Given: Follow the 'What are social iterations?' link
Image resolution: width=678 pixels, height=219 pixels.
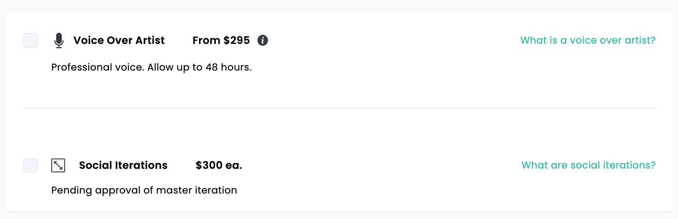Looking at the screenshot, I should click(x=589, y=165).
